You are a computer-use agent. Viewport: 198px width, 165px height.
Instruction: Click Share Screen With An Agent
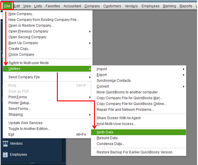click(x=139, y=118)
